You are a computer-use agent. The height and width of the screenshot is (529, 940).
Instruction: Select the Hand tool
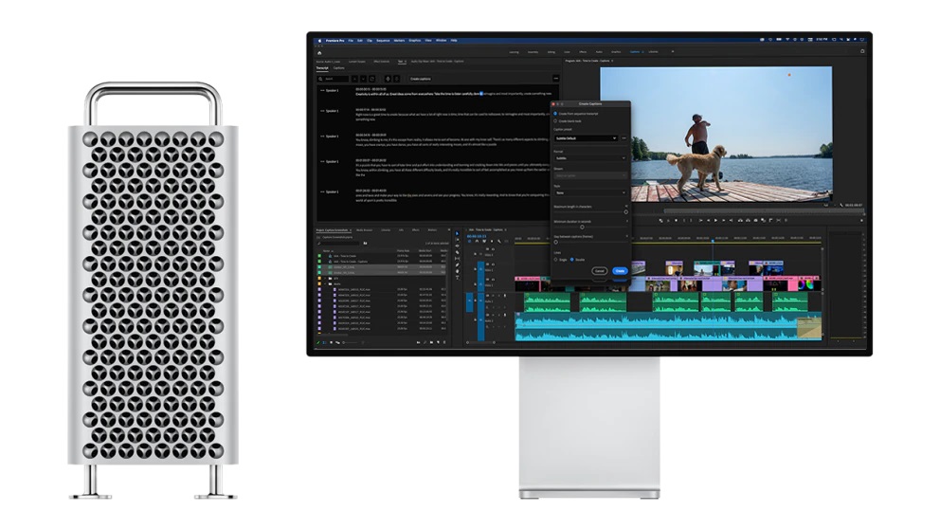pyautogui.click(x=458, y=272)
